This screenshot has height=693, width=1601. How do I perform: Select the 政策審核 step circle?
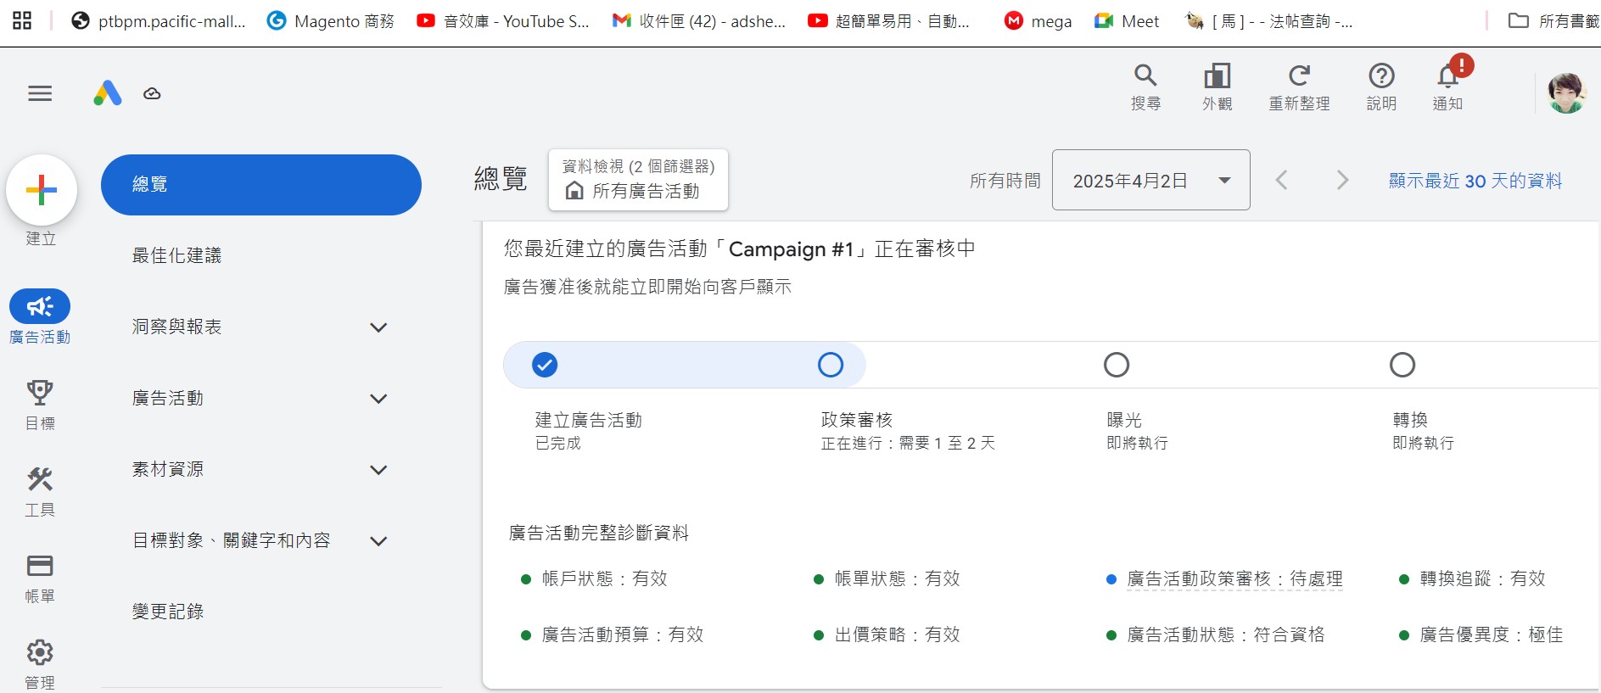[831, 365]
